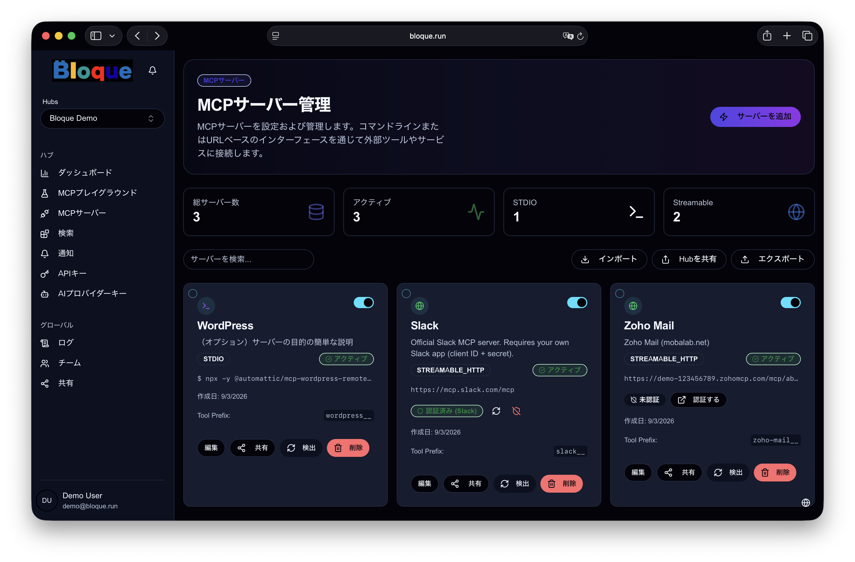Open the tab overview icon
Viewport: 855px width, 562px height.
[807, 36]
